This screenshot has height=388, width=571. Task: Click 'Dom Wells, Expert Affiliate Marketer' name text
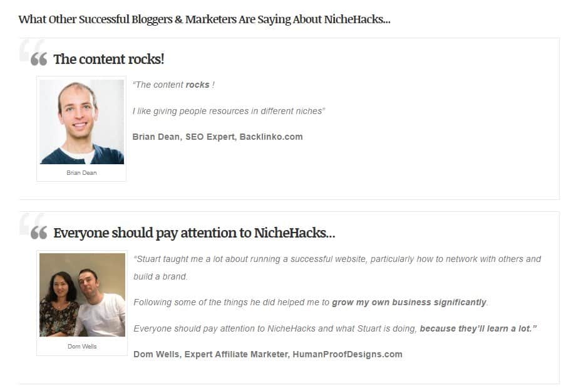(x=211, y=354)
